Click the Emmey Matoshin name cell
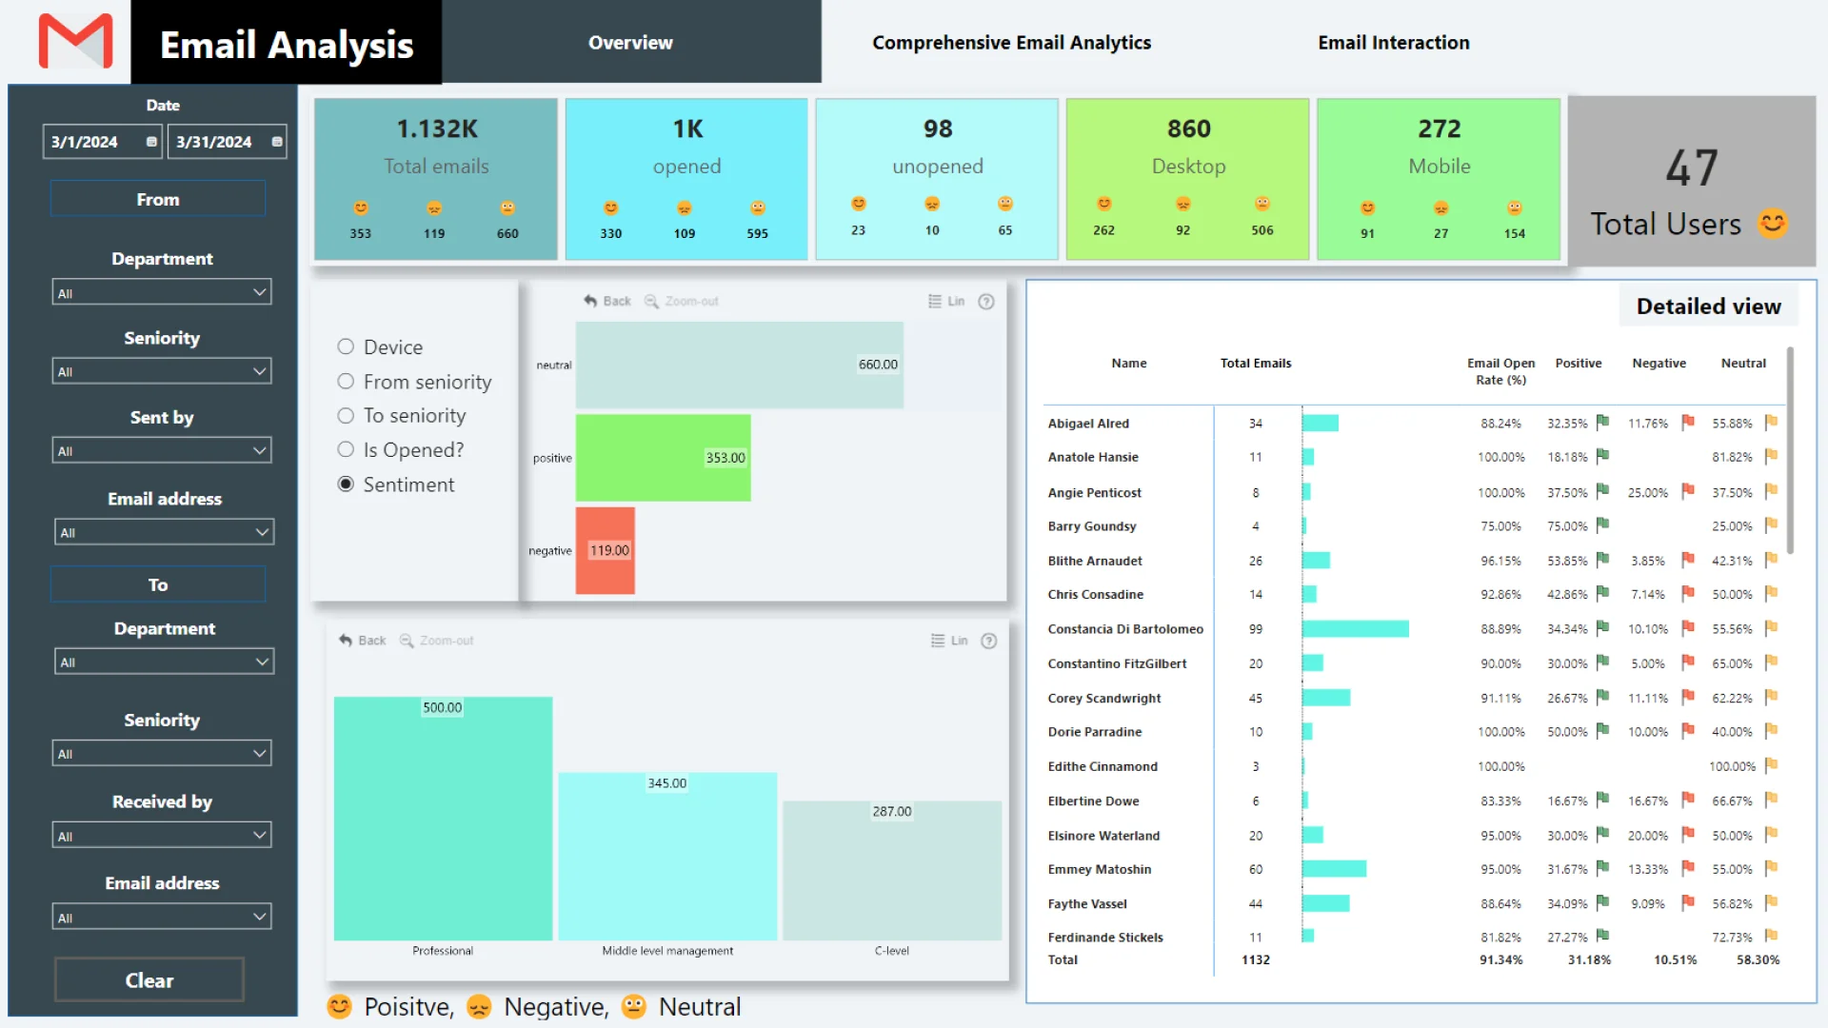Viewport: 1828px width, 1028px height. coord(1100,869)
